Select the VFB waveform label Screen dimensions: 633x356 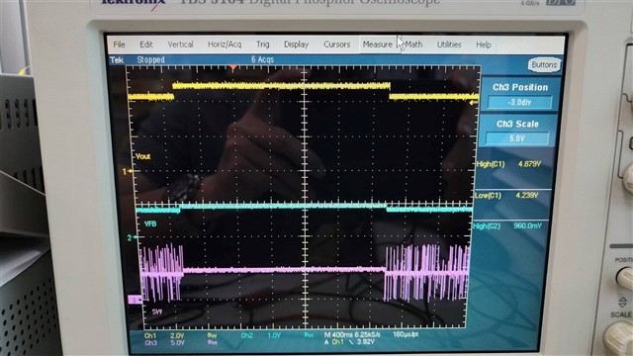(150, 223)
